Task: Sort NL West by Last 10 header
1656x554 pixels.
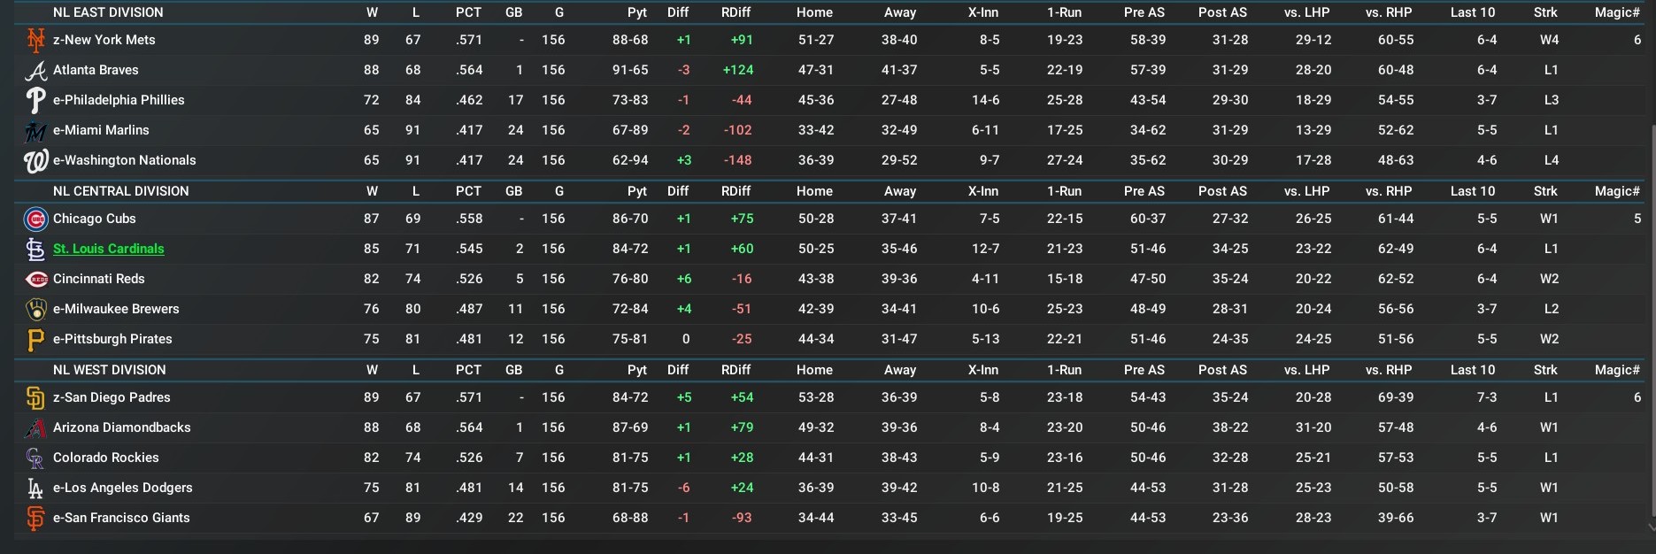Action: point(1473,370)
